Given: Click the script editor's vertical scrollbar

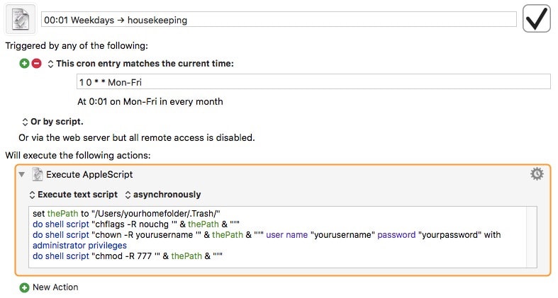Looking at the screenshot, I should pyautogui.click(x=532, y=237).
